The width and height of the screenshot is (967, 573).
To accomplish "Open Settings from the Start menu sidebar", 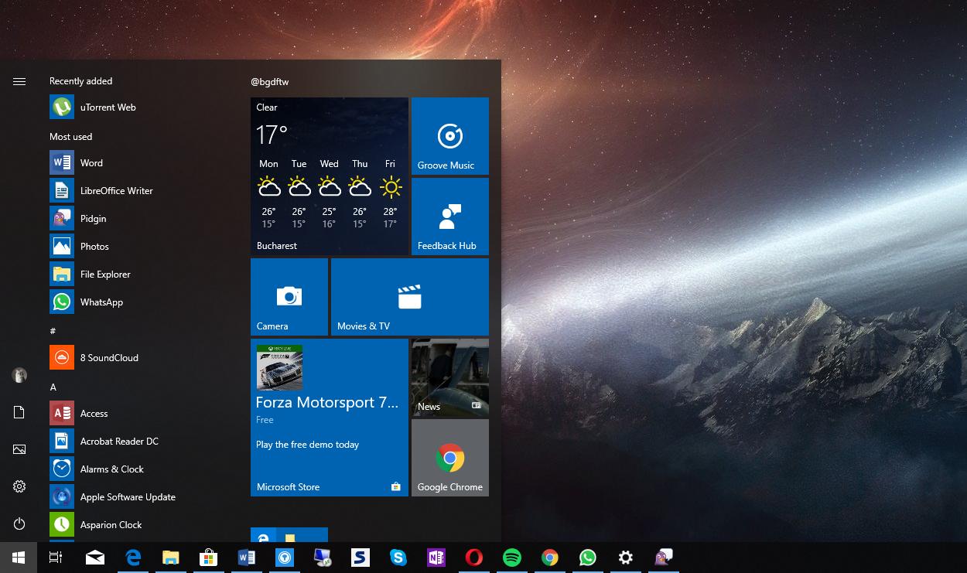I will point(19,486).
